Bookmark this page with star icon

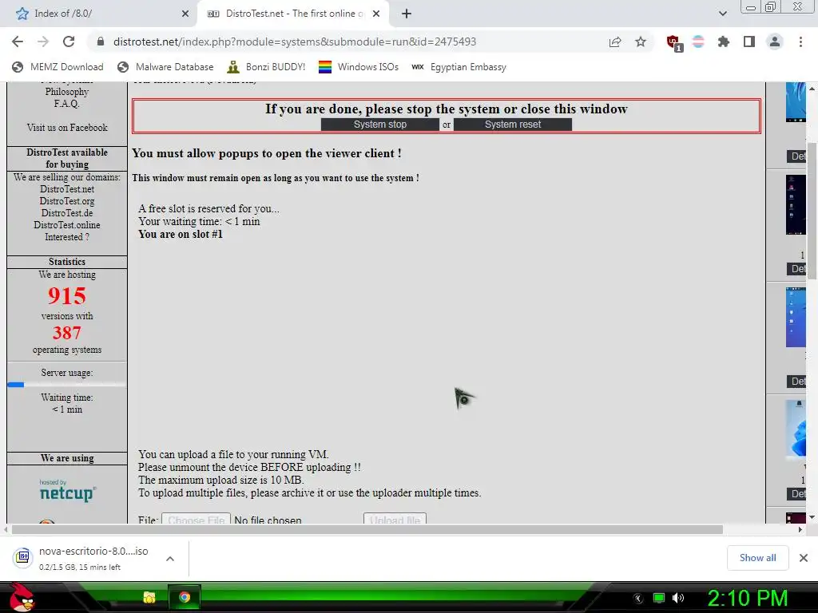pyautogui.click(x=641, y=42)
